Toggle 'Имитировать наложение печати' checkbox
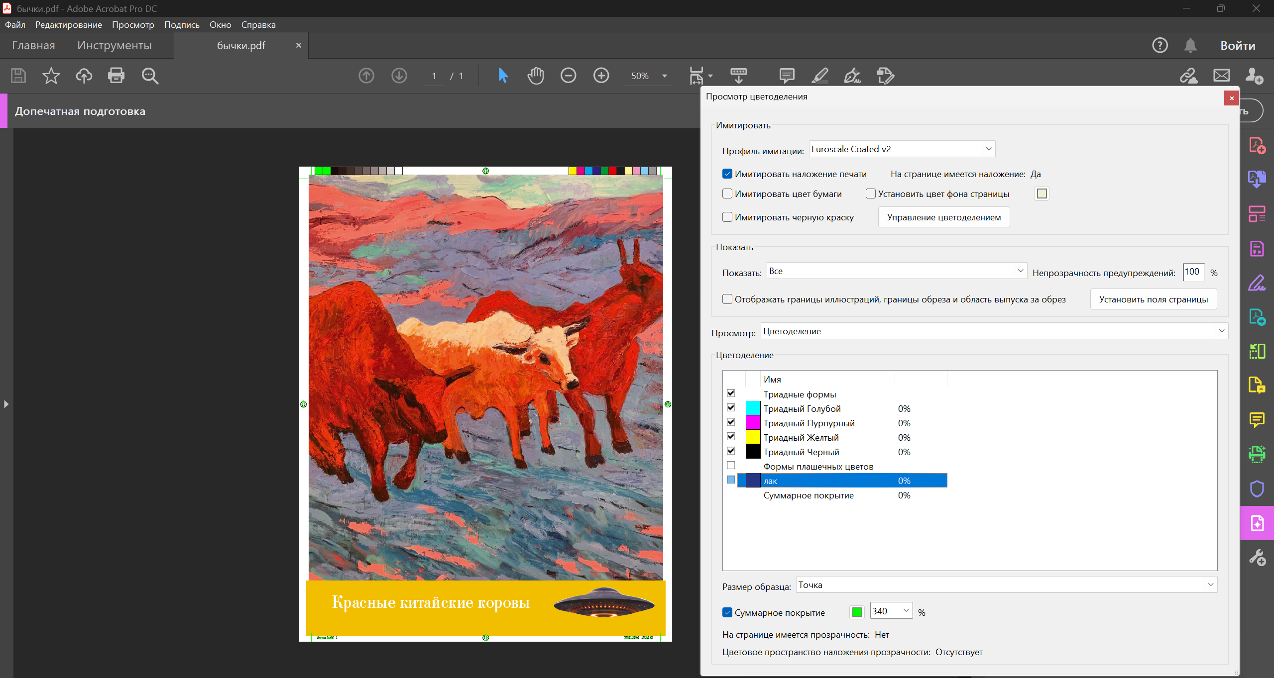 coord(727,174)
